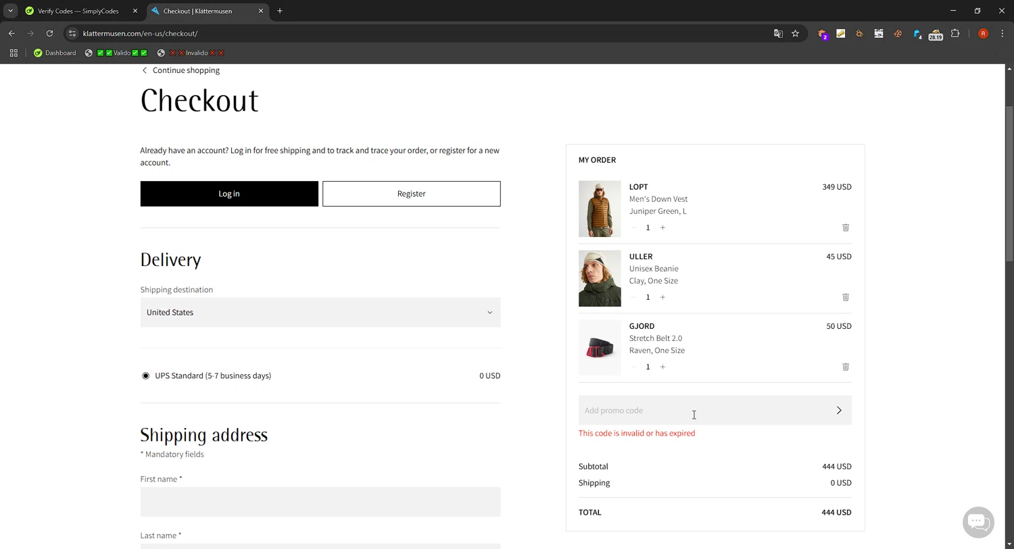Open the Valido bookmark

click(116, 53)
